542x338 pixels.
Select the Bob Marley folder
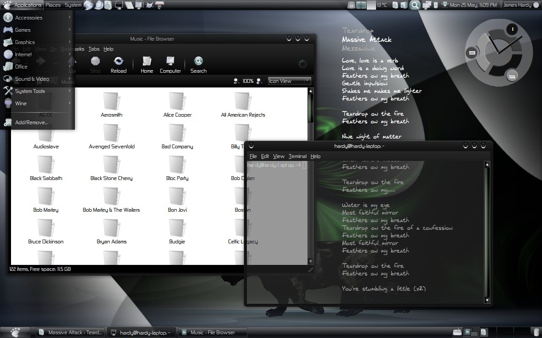point(46,200)
